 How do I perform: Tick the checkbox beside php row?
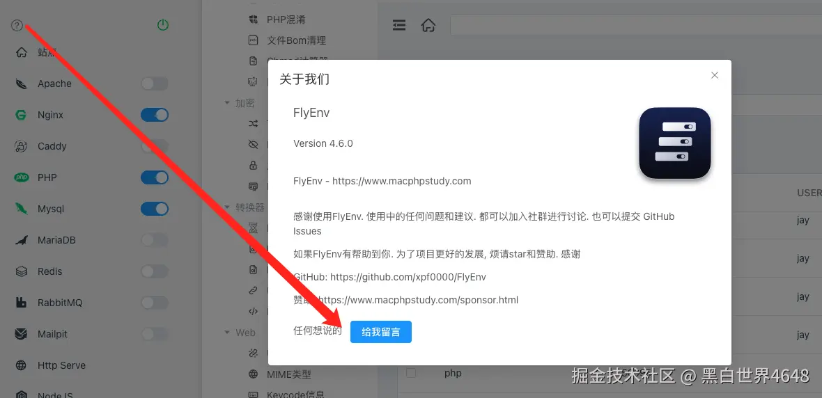411,373
